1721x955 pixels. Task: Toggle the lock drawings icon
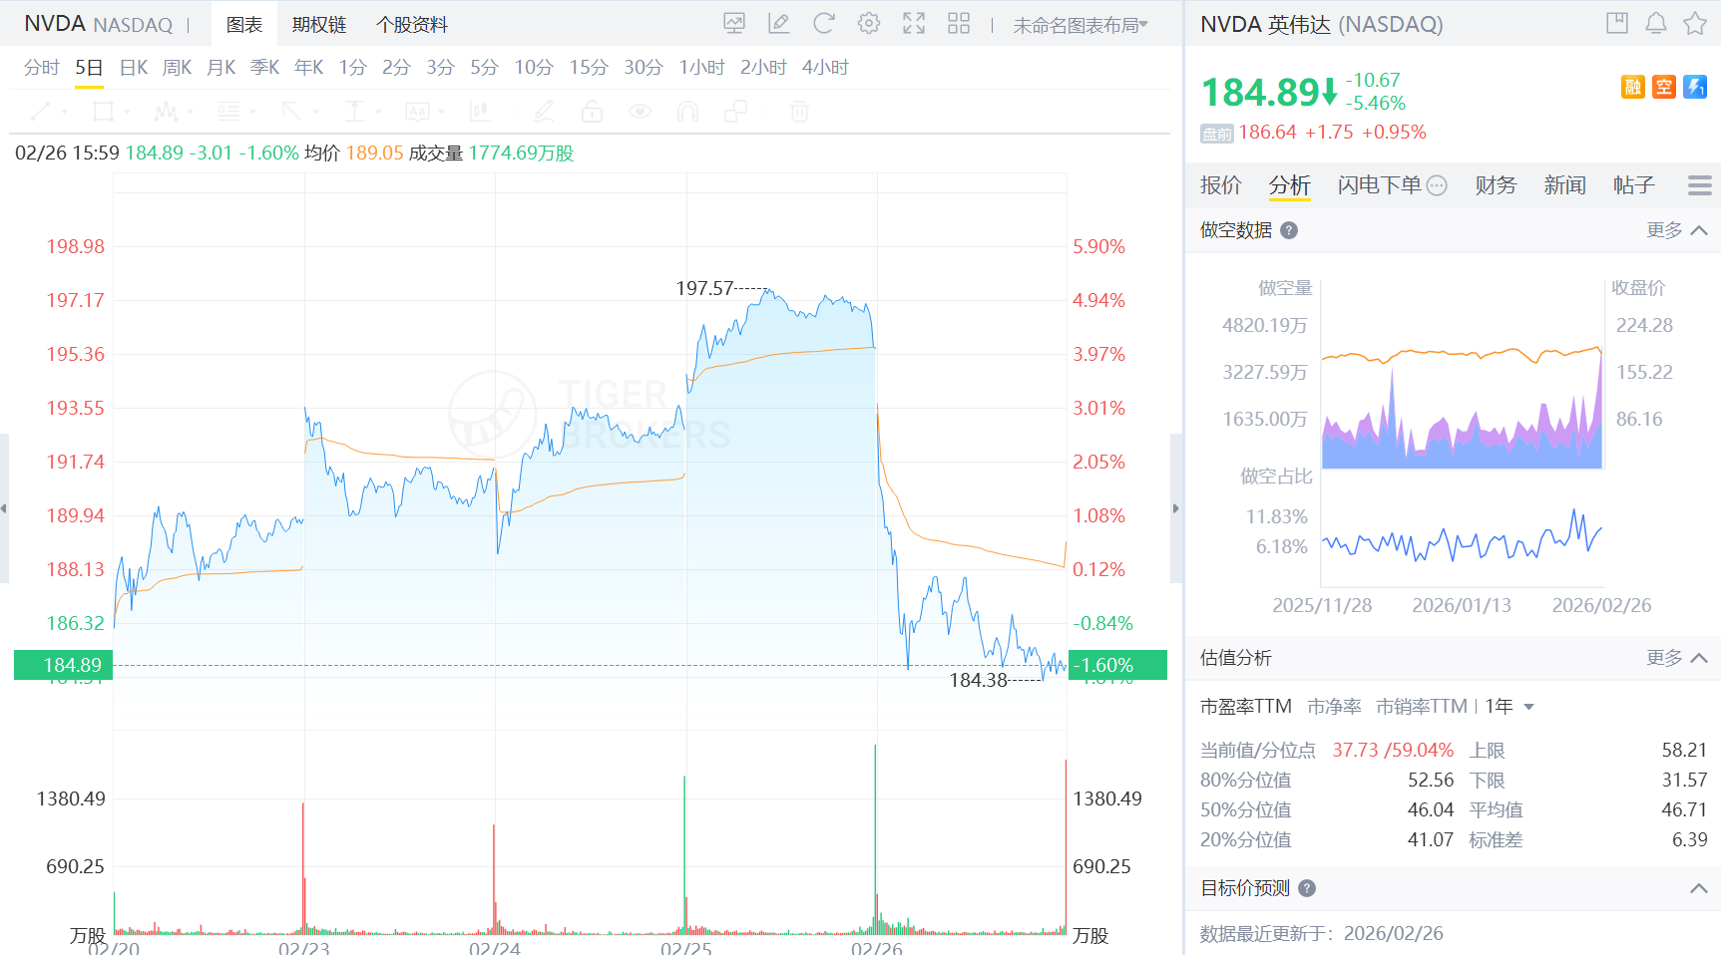coord(592,111)
